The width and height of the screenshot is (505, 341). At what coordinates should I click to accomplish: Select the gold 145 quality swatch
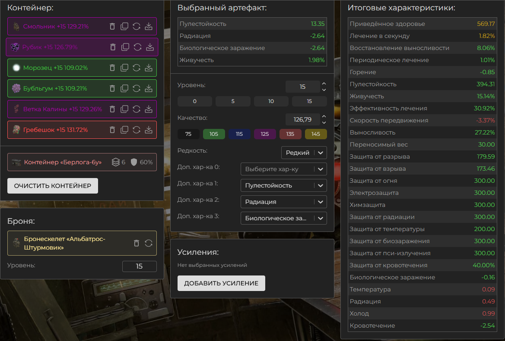(x=316, y=134)
